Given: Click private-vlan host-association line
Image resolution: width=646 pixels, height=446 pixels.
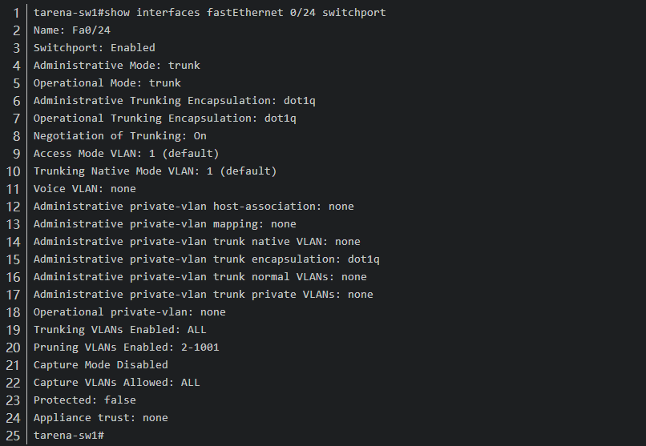Looking at the screenshot, I should point(193,207).
